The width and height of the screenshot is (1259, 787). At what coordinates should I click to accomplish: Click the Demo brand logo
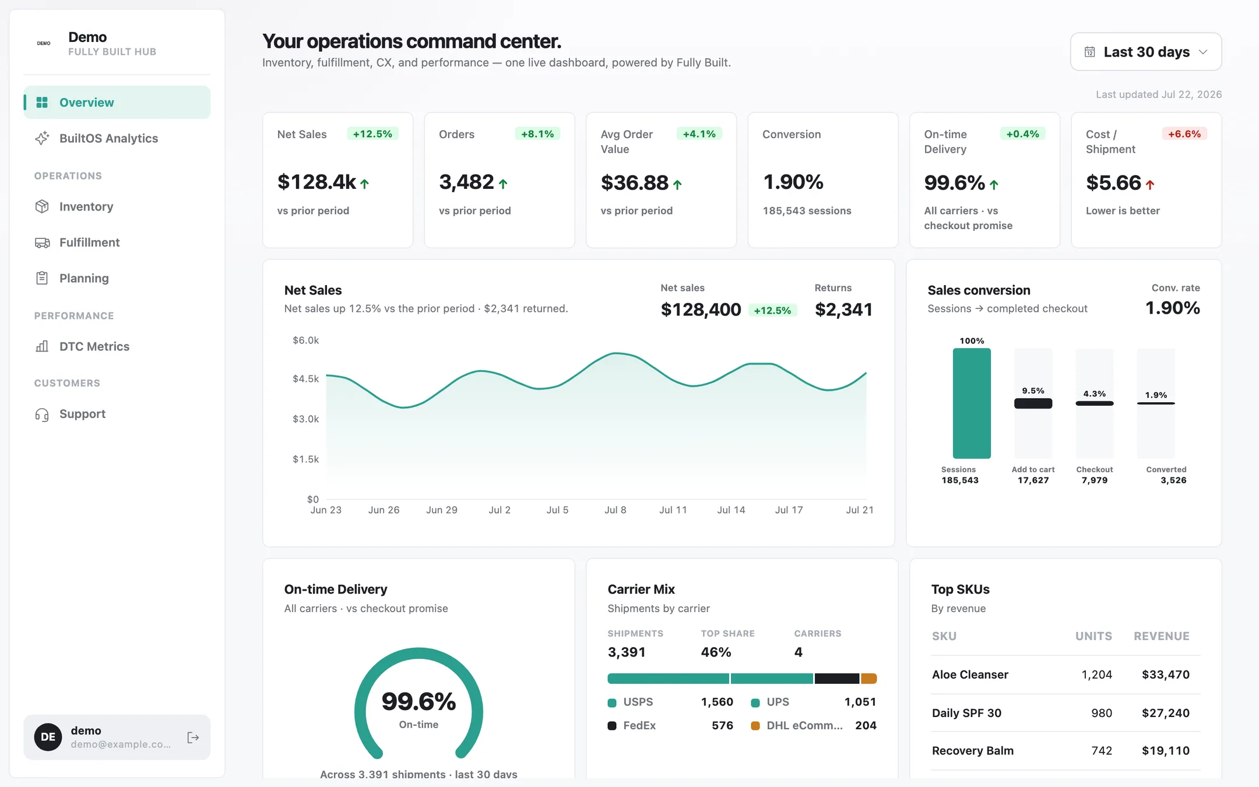coord(44,43)
